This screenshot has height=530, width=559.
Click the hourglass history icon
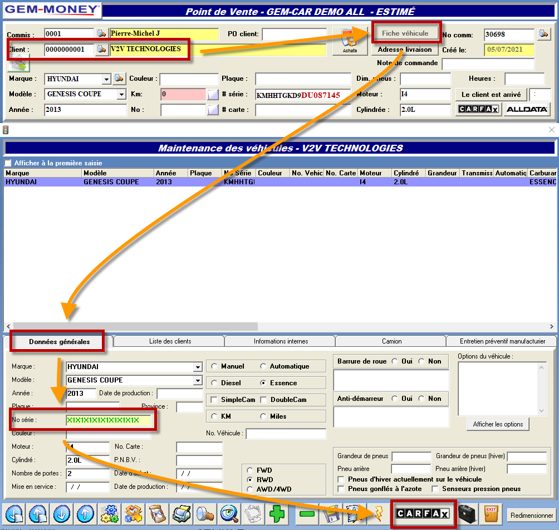click(157, 514)
